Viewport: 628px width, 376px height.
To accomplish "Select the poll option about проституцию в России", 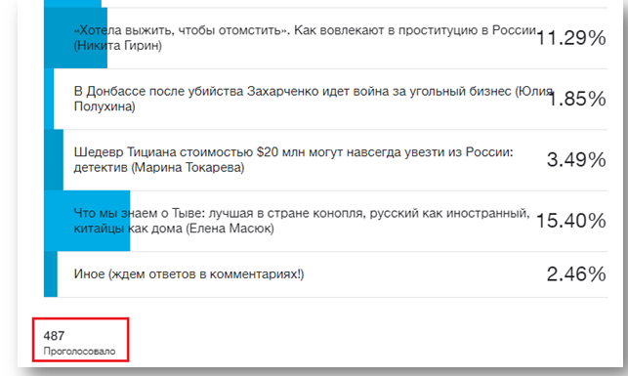I will coord(325,38).
